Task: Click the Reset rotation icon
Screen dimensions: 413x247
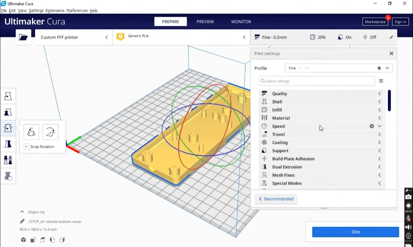Action: (x=31, y=132)
